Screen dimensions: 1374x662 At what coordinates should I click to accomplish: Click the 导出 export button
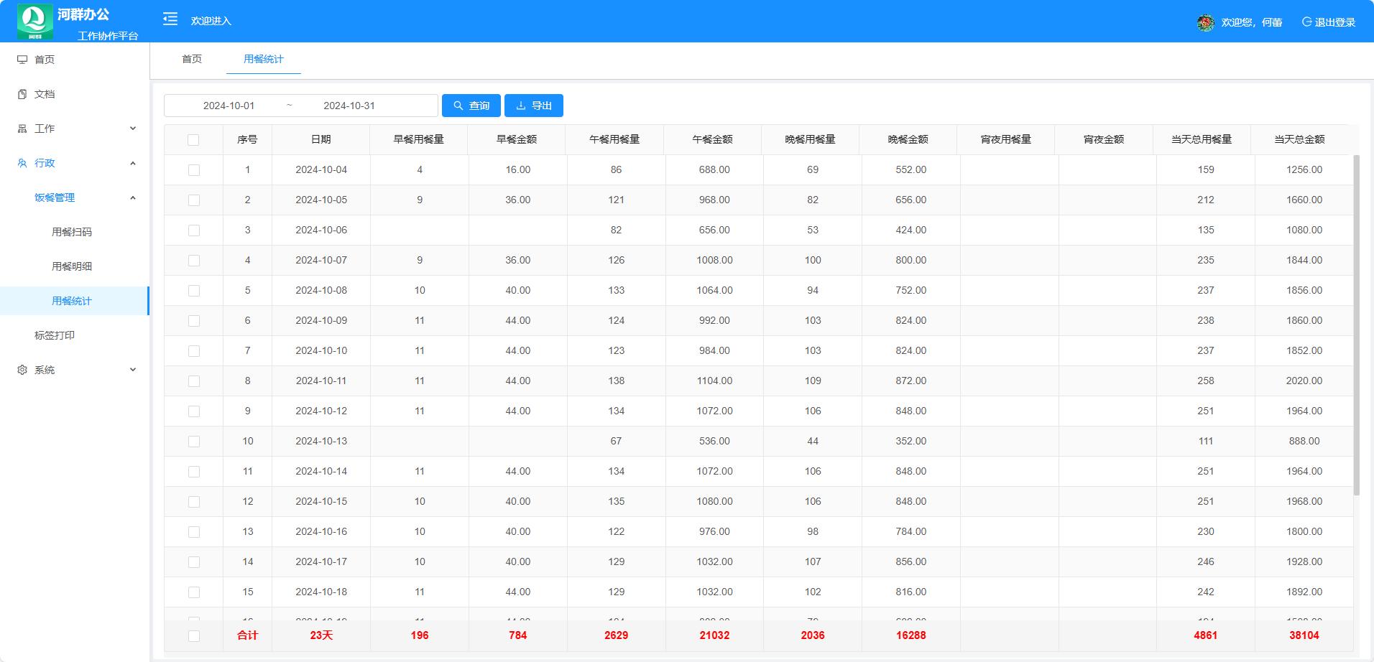click(x=534, y=106)
